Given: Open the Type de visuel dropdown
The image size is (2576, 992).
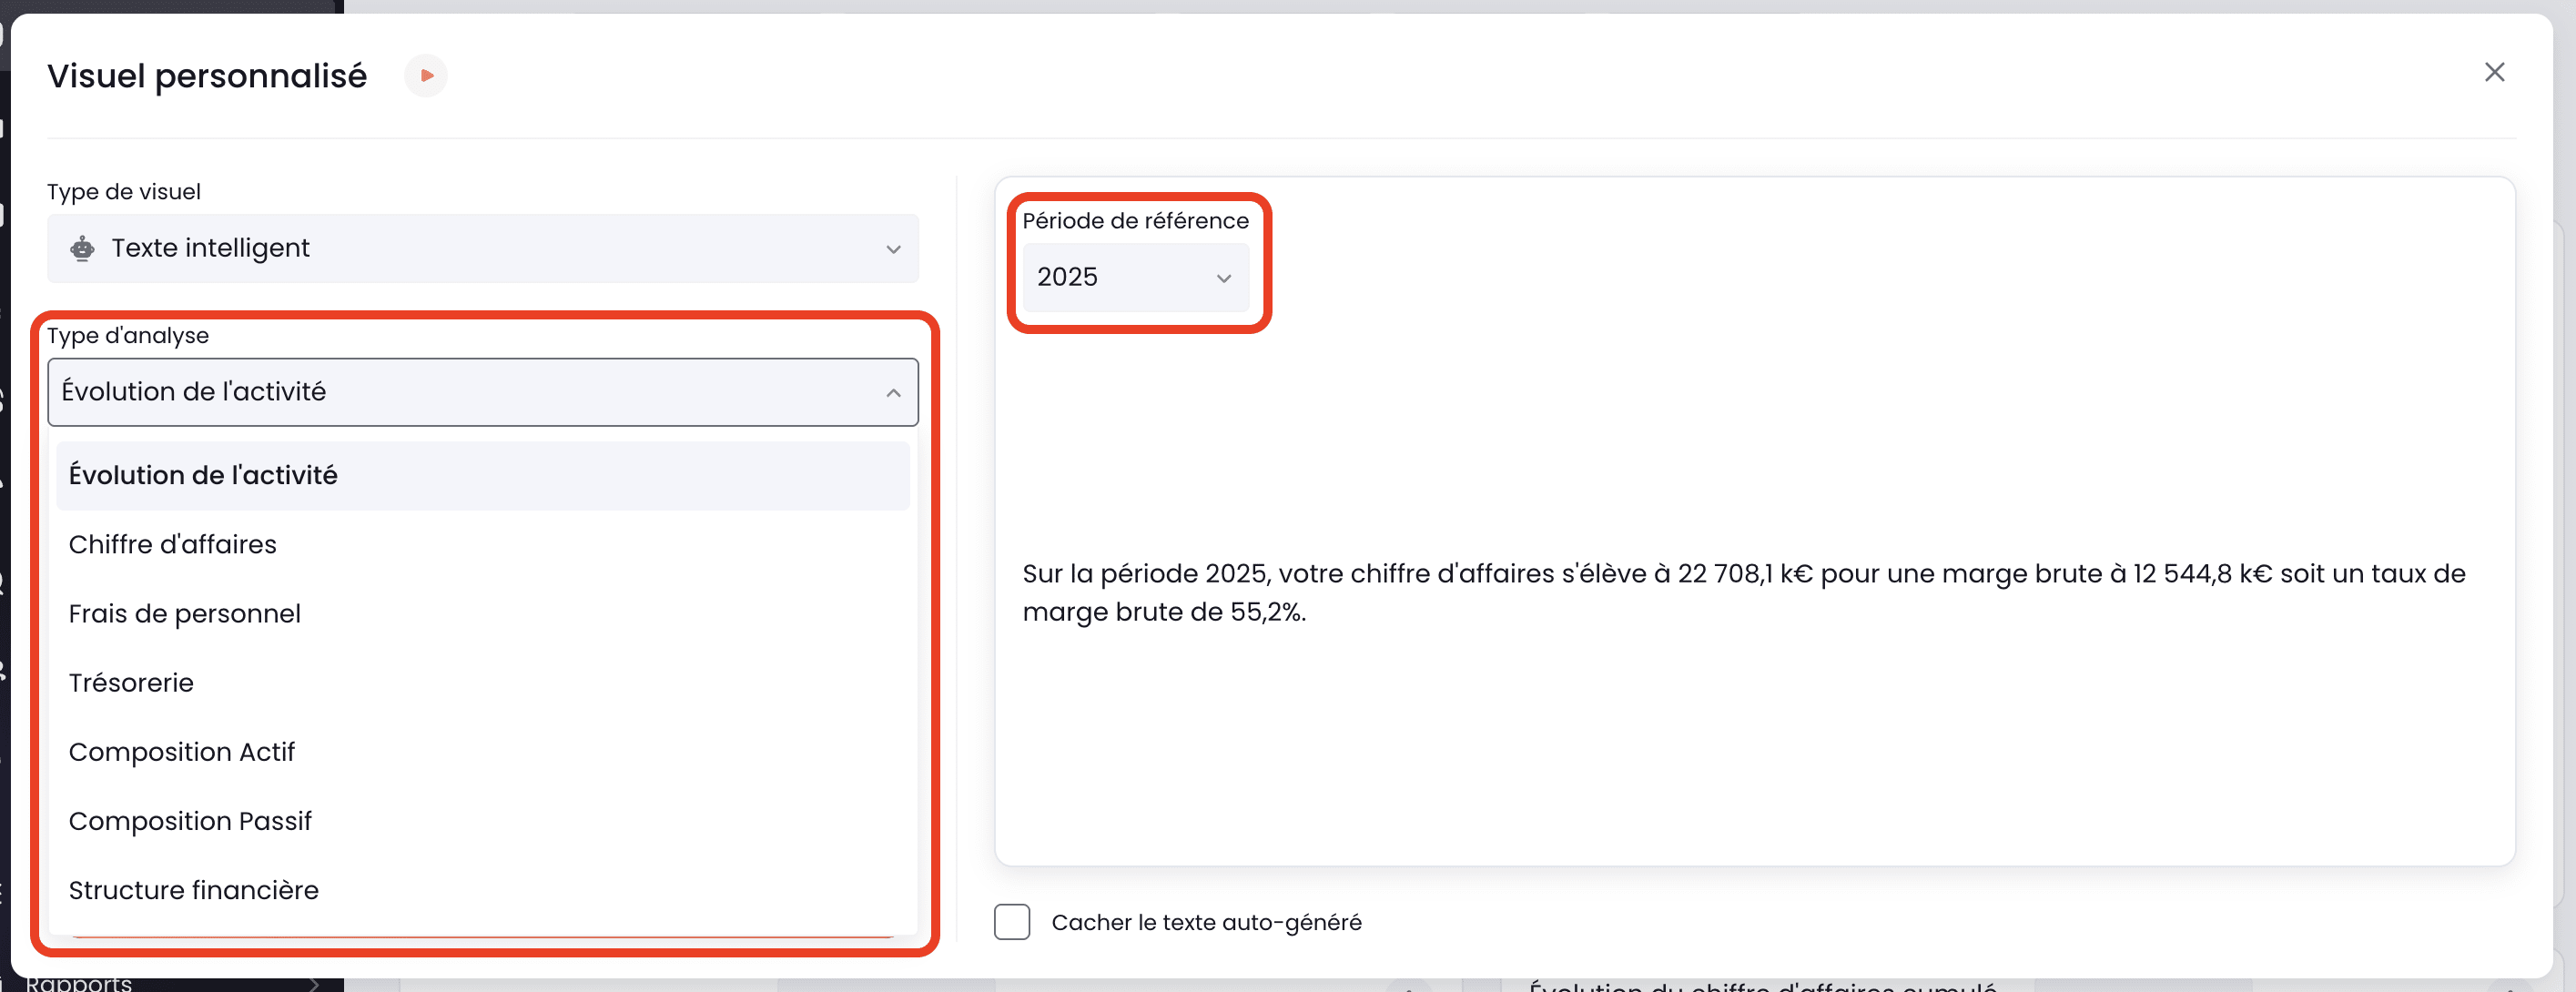Looking at the screenshot, I should click(483, 248).
